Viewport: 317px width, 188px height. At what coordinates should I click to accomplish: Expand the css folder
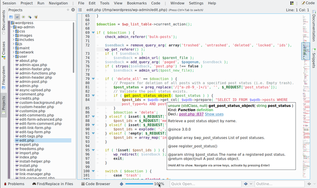[14, 31]
